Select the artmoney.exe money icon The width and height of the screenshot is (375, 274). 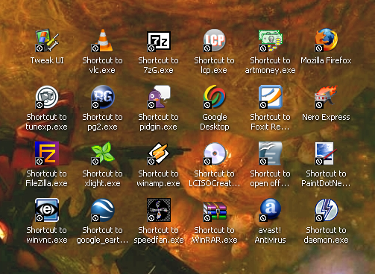[271, 40]
